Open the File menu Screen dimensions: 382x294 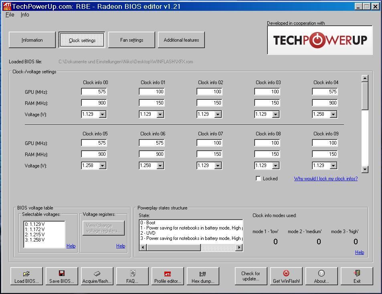tap(10, 14)
